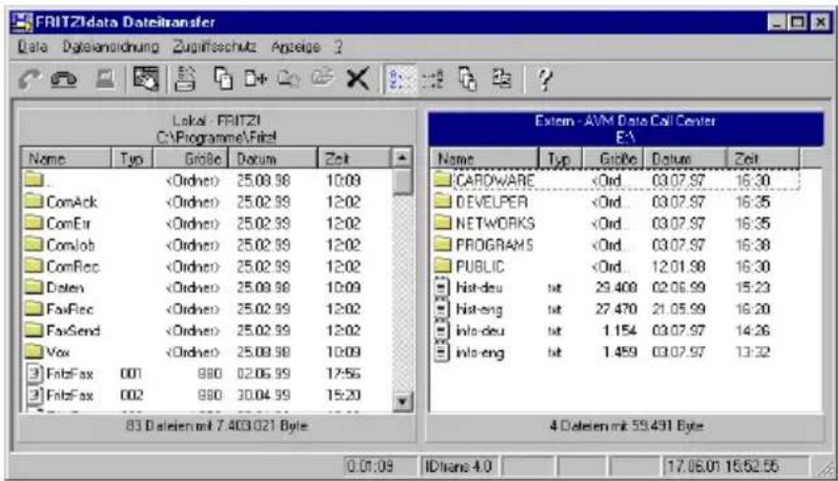
Task: Sort local panel by Zeit column
Action: pos(355,158)
